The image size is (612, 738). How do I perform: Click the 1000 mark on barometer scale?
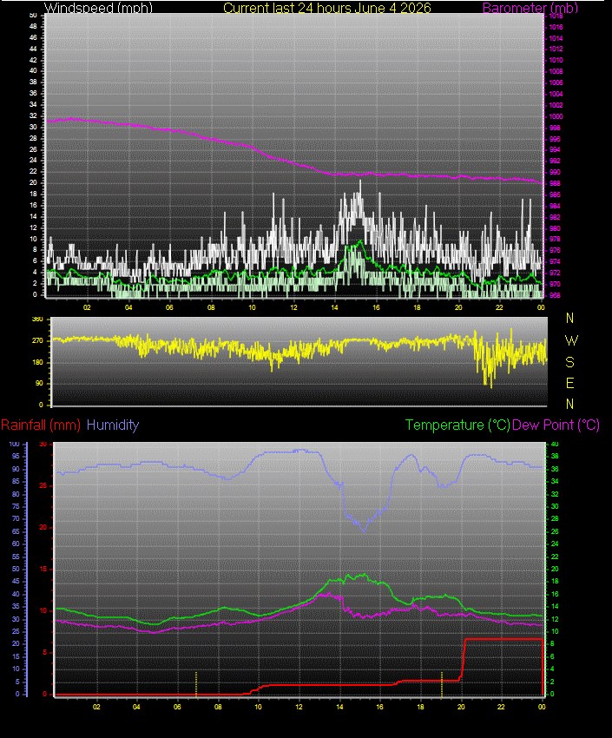tap(556, 116)
